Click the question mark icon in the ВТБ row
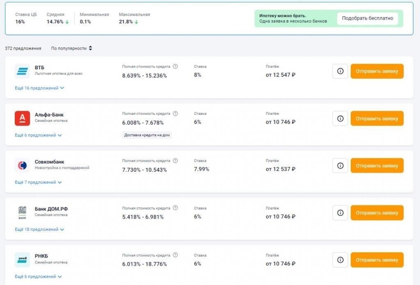This screenshot has width=420, height=285. [x=175, y=66]
